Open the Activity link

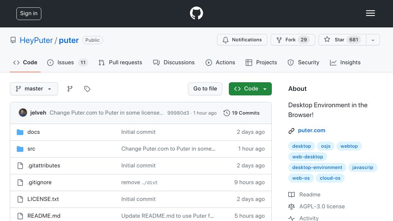pos(309,218)
